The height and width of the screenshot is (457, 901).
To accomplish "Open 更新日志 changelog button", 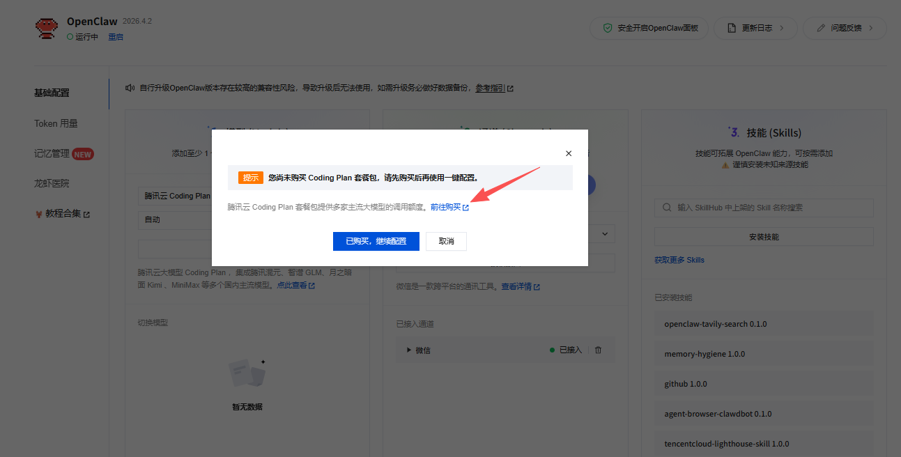I will [755, 28].
